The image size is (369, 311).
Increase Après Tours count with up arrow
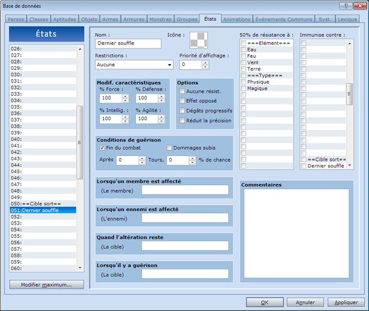point(142,158)
